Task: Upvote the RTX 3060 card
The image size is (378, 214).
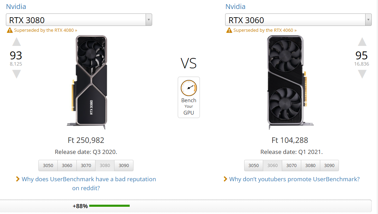Action: tap(362, 42)
